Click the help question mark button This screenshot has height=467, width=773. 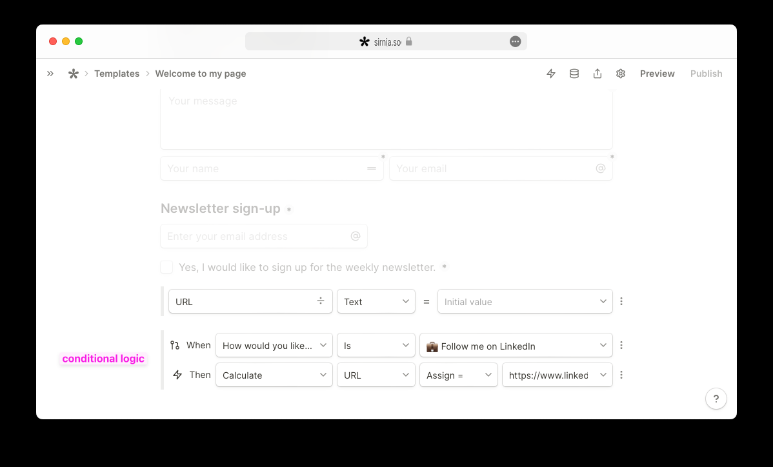click(x=716, y=399)
